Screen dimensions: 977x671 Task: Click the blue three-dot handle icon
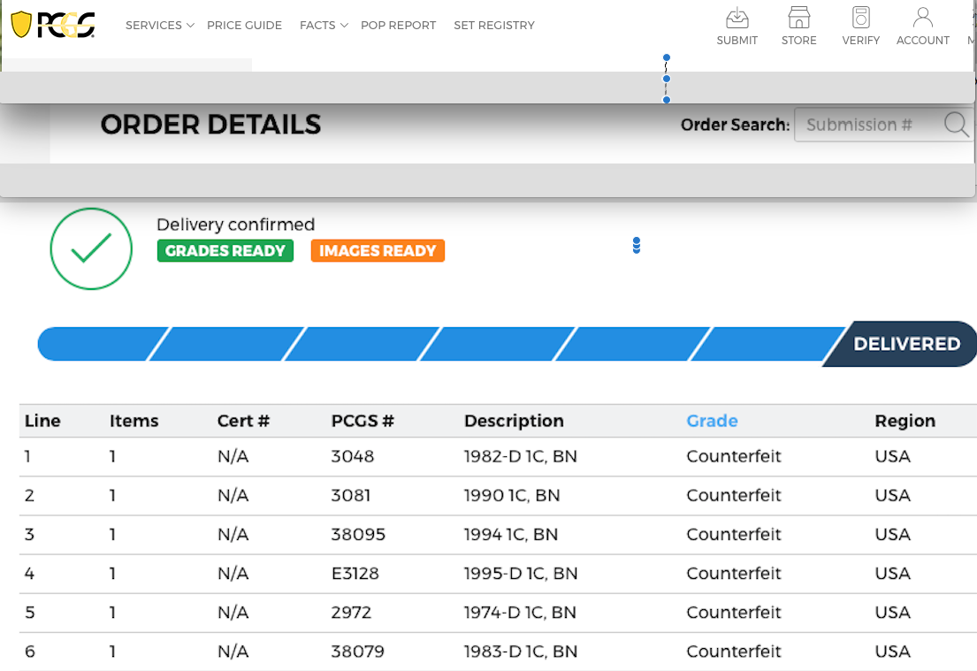pyautogui.click(x=636, y=246)
